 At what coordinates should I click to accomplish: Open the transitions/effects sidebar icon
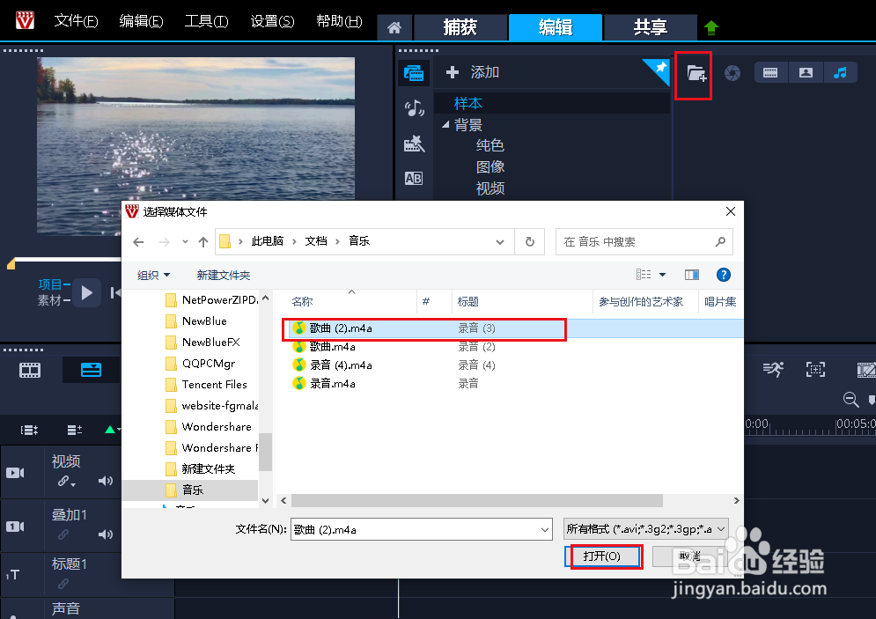coord(414,144)
